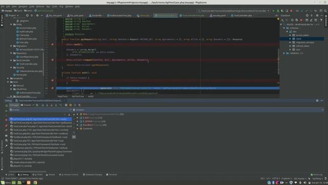Toggle breakpoint on the client->request line
Image resolution: width=328 pixels, height=185 pixels.
coord(52,60)
